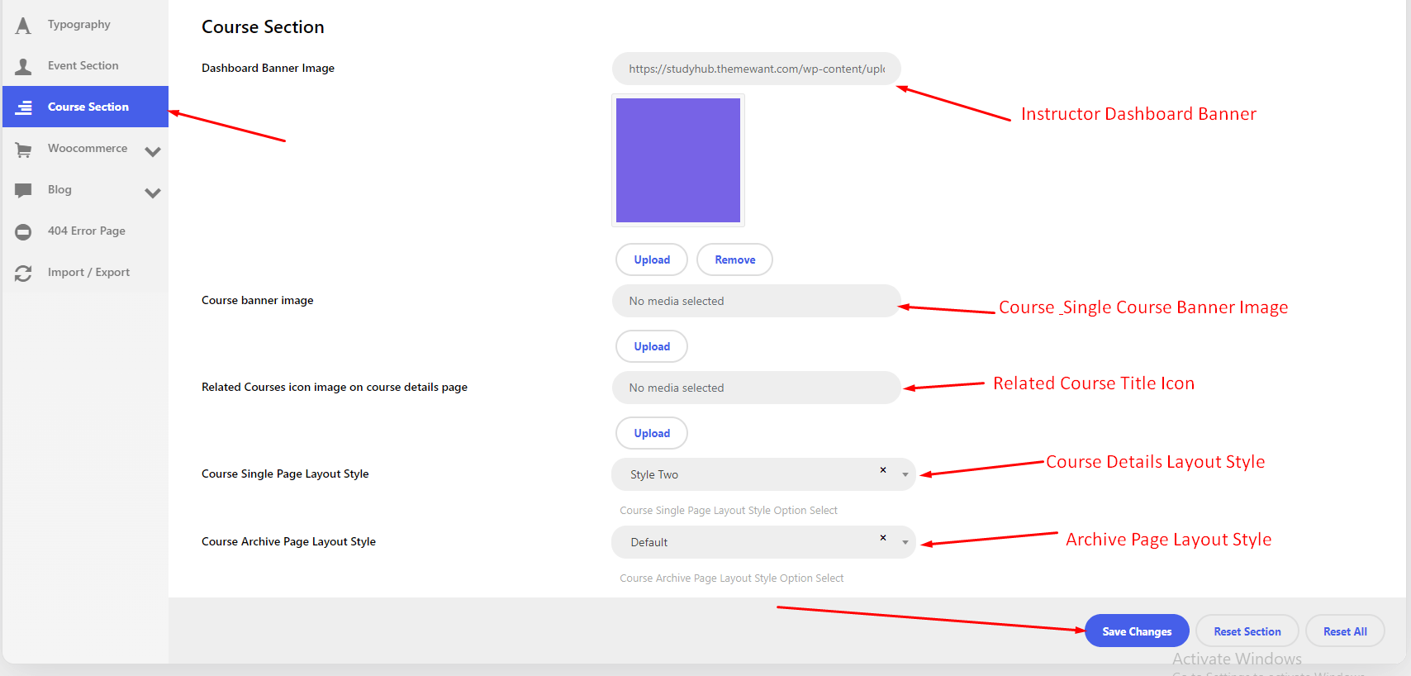Expand the Woocommerce submenu chevron
The height and width of the screenshot is (676, 1411).
tap(153, 151)
